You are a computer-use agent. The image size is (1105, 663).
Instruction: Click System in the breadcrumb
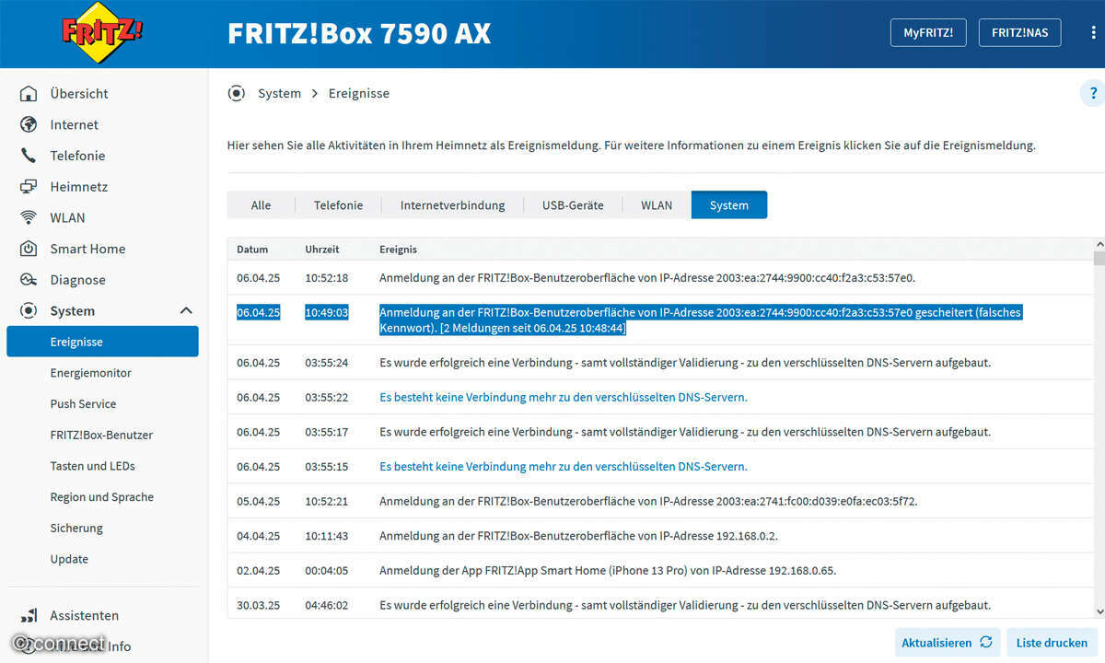[x=279, y=93]
